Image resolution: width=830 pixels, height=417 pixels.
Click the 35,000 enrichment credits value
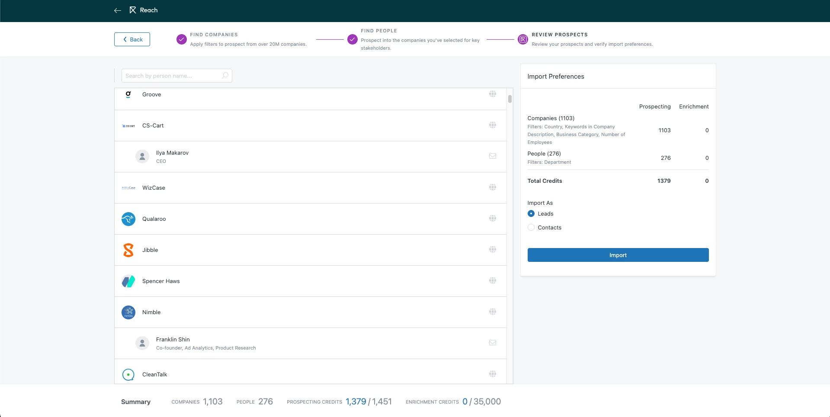point(487,401)
